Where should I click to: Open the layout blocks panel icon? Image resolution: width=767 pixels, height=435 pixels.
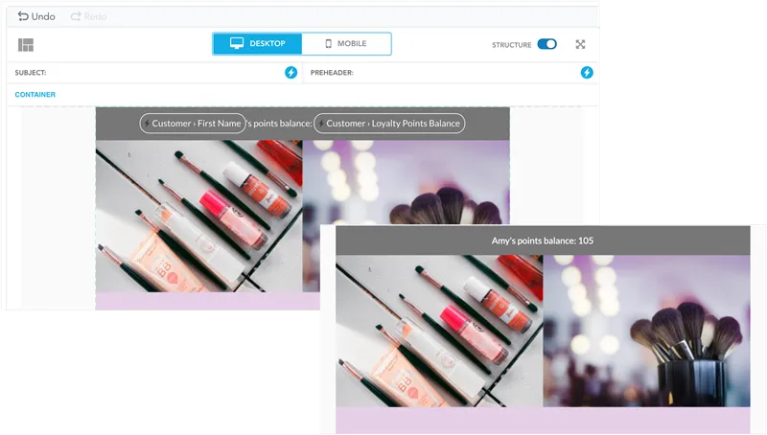pos(26,45)
